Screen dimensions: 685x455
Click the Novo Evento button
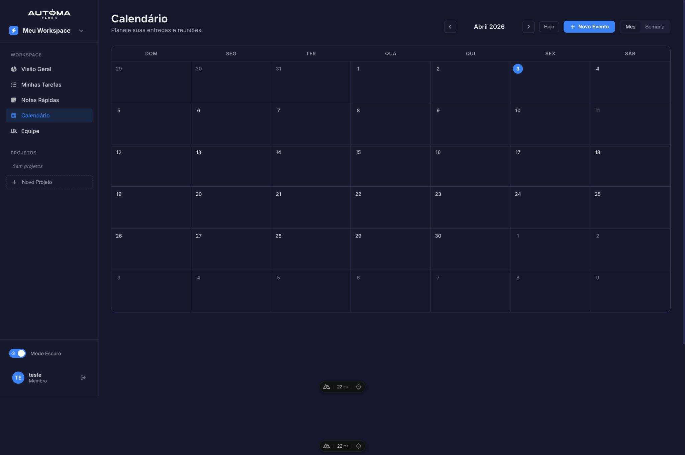[x=589, y=27]
